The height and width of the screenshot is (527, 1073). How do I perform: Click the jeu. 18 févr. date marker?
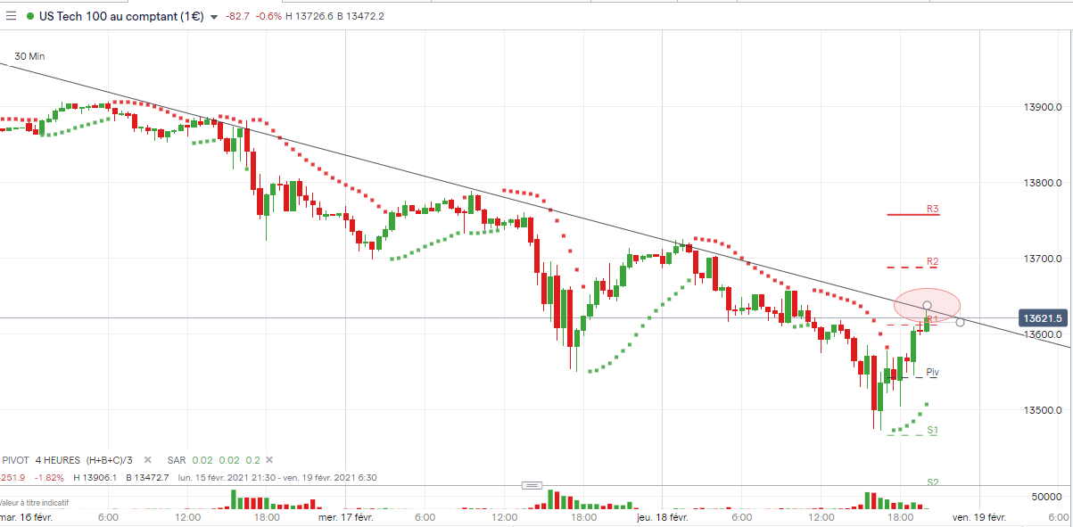(x=662, y=517)
